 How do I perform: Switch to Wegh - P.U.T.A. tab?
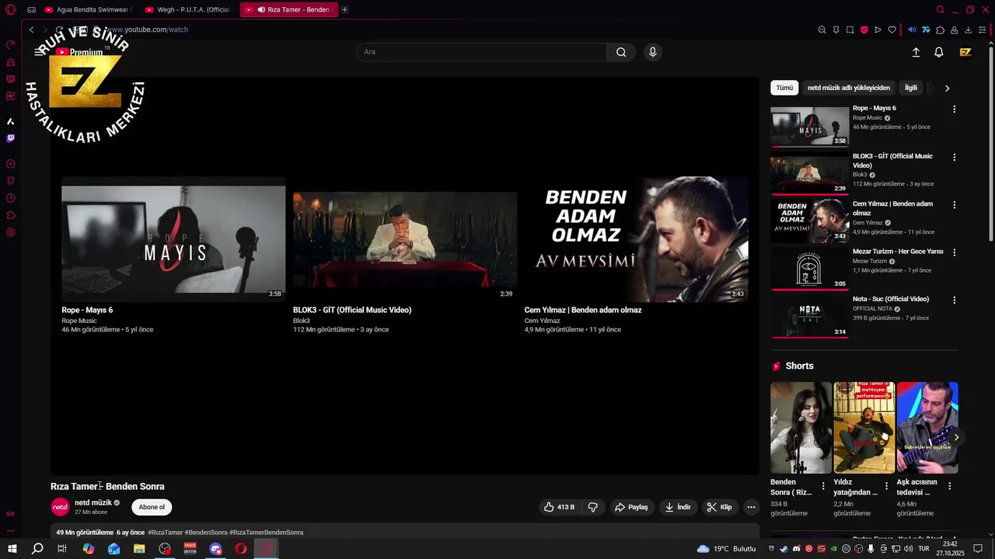[x=187, y=10]
